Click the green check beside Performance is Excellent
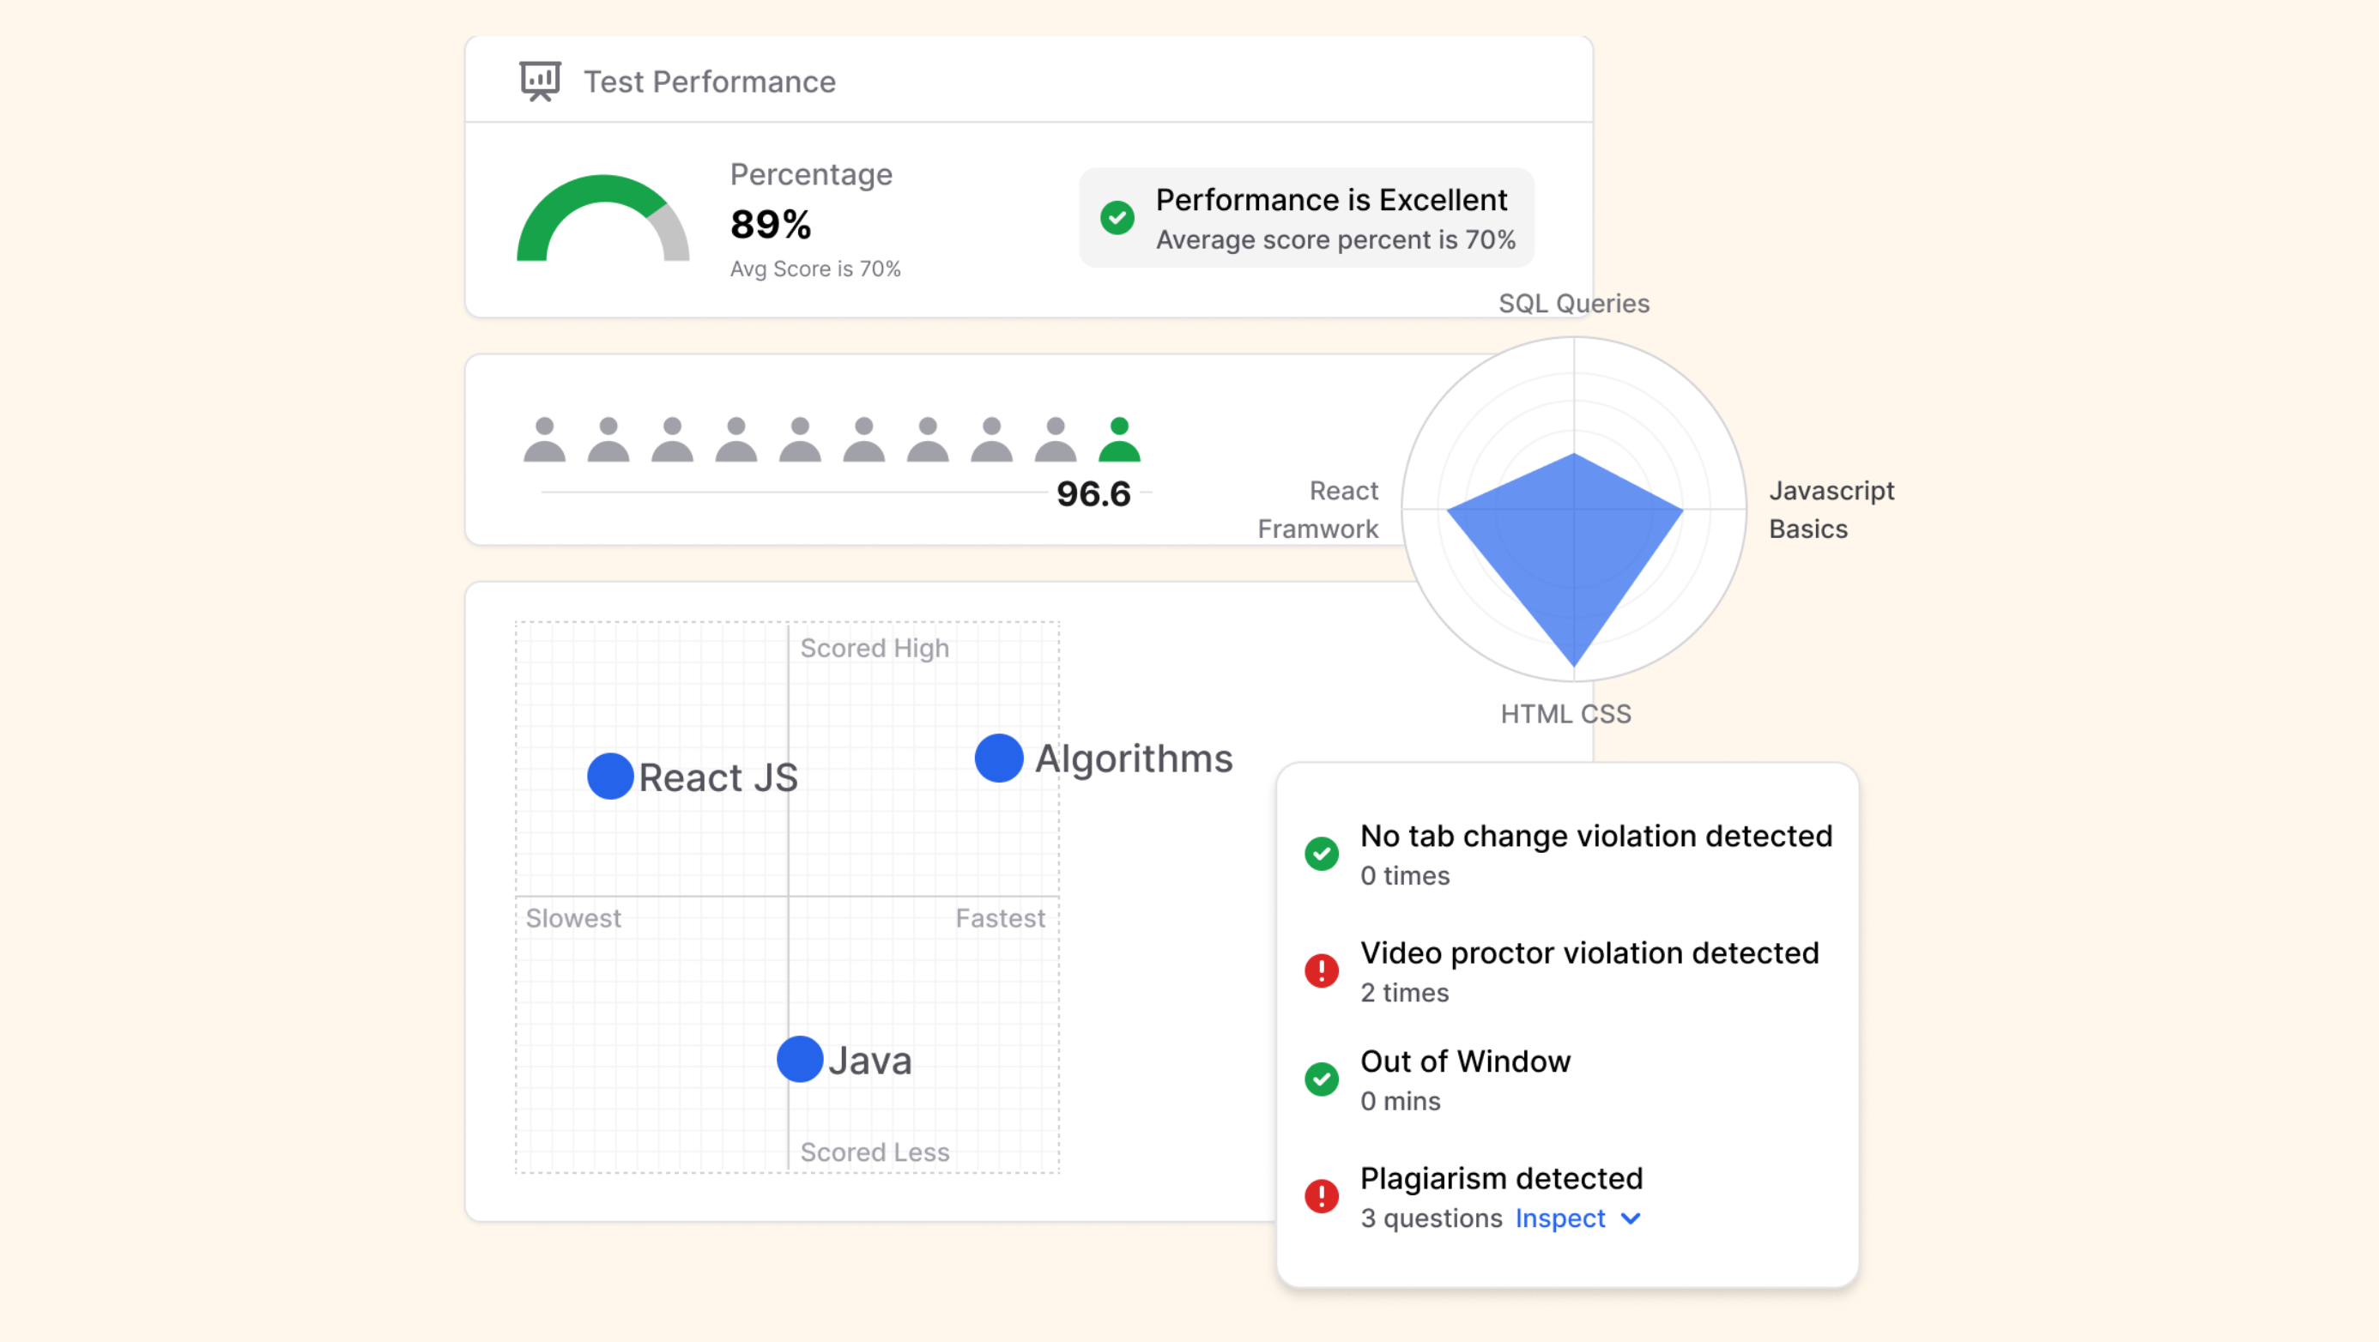 (x=1117, y=218)
